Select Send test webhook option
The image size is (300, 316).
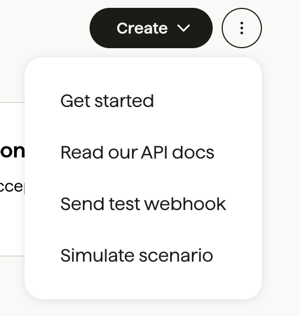[143, 204]
